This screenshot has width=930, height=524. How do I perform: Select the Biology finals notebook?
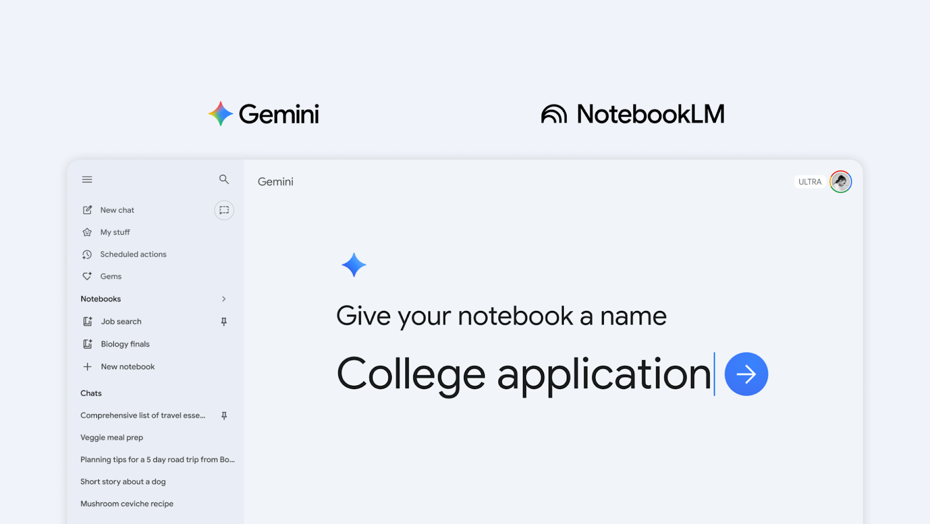tap(124, 343)
